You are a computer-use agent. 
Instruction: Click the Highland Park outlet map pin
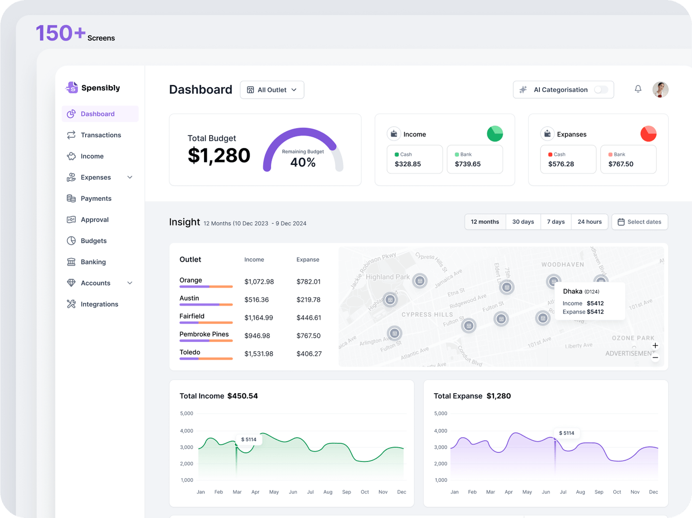tap(420, 281)
